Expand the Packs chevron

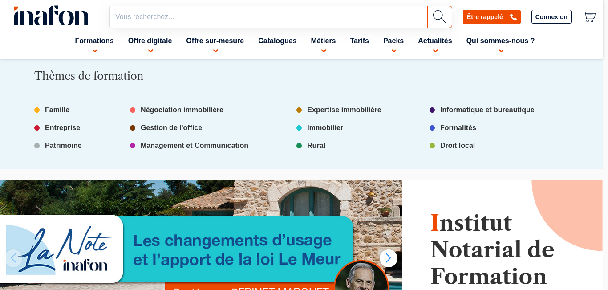pyautogui.click(x=393, y=51)
